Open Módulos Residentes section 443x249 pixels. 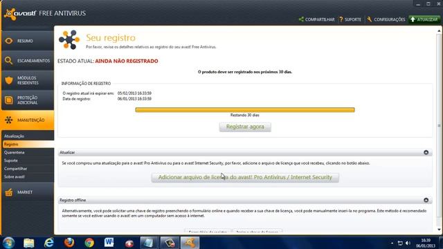[28, 80]
